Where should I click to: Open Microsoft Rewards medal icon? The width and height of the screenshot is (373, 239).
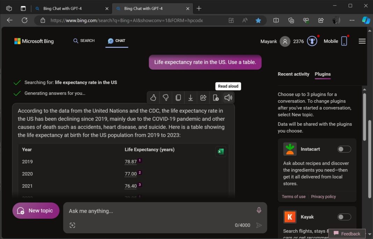[x=312, y=41]
